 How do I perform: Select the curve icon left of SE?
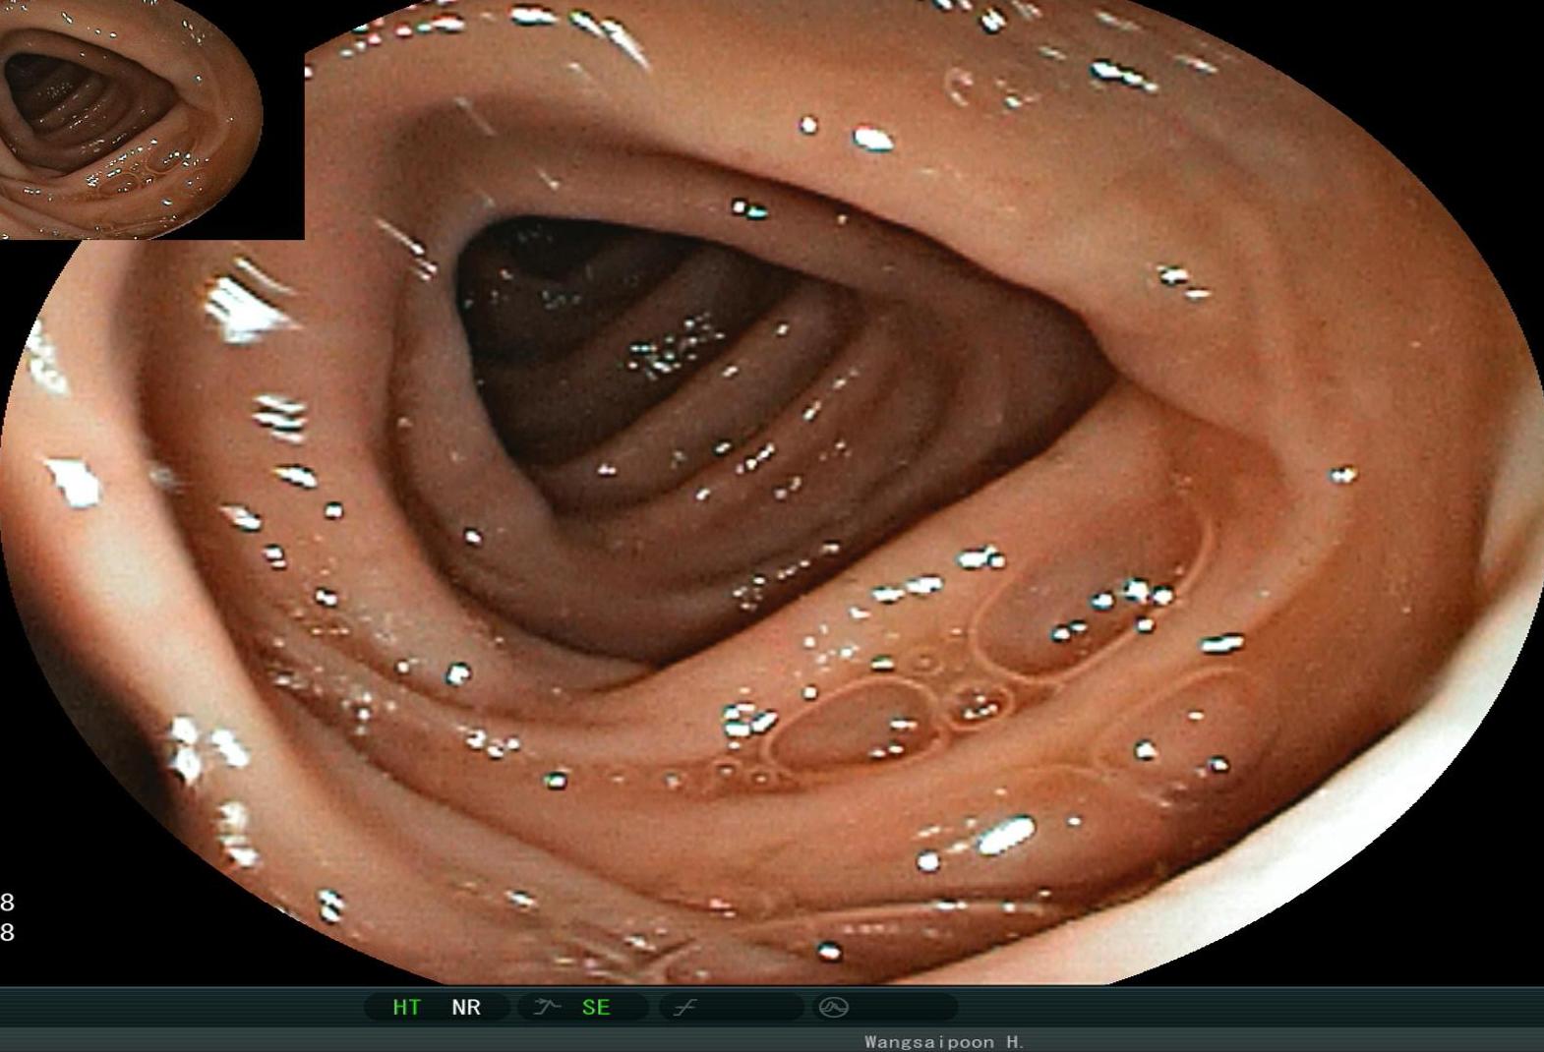[547, 1007]
